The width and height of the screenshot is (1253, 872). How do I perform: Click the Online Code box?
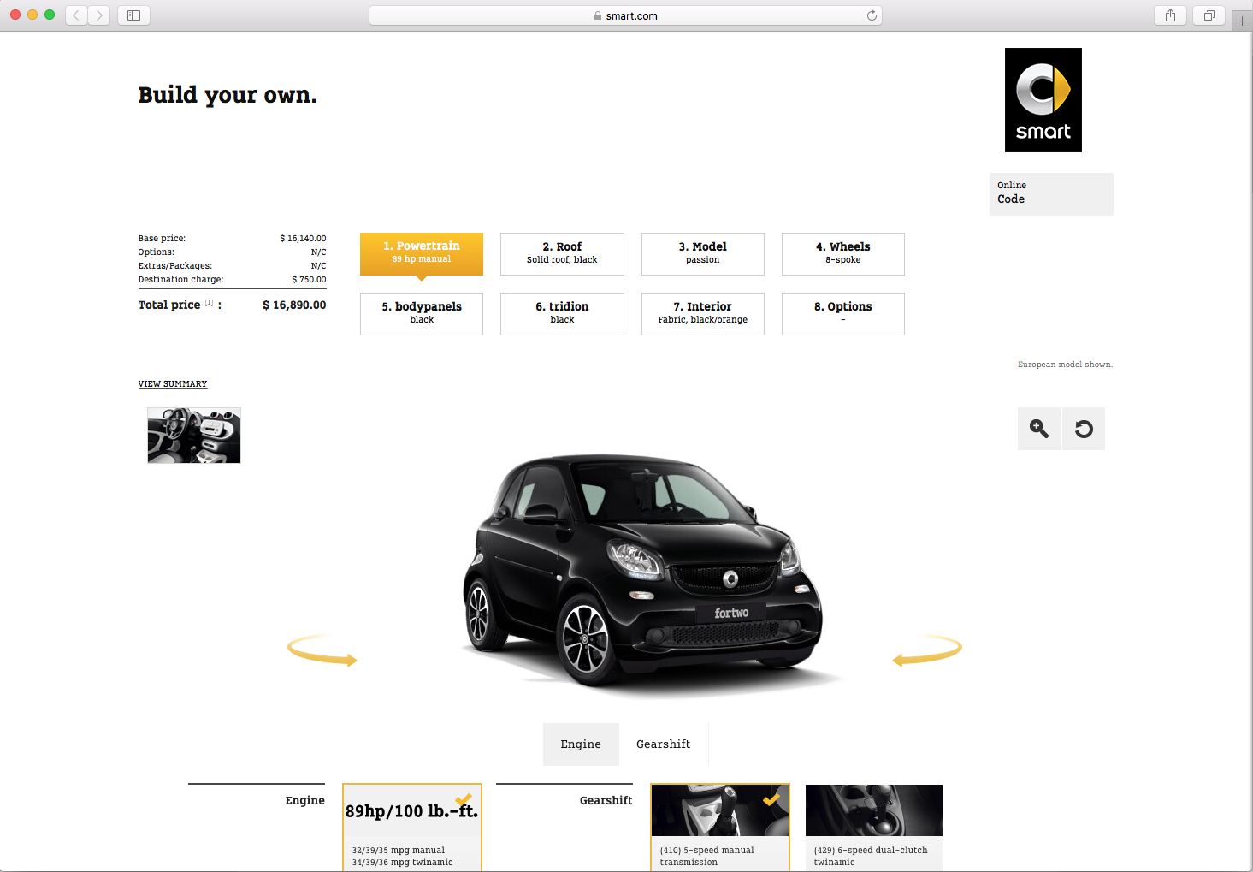point(1051,194)
